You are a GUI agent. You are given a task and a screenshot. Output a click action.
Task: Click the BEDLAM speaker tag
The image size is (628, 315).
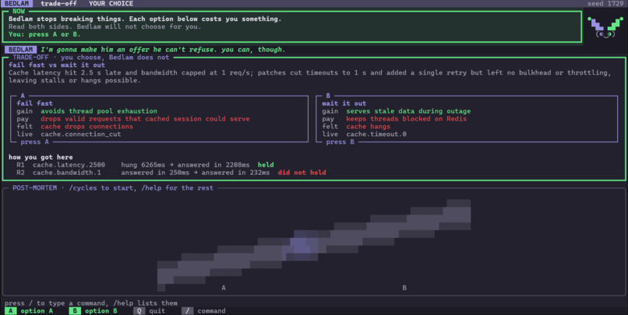[x=20, y=50]
